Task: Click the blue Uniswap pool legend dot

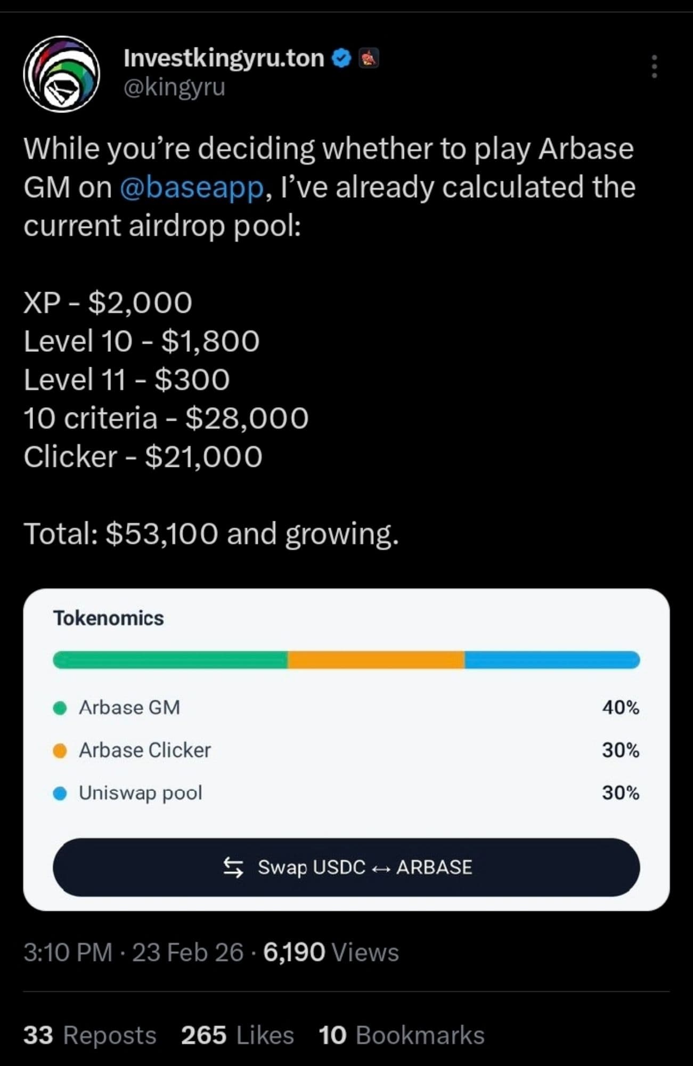Action: [60, 793]
